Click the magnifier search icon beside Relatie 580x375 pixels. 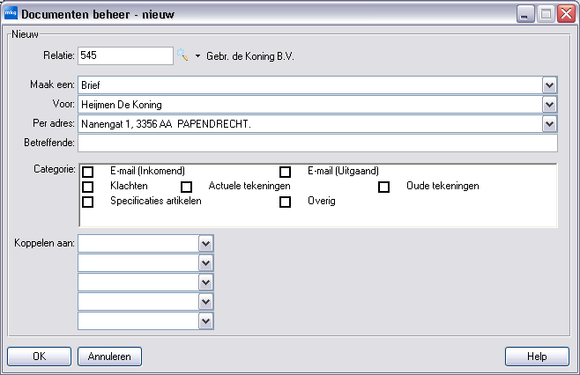182,55
